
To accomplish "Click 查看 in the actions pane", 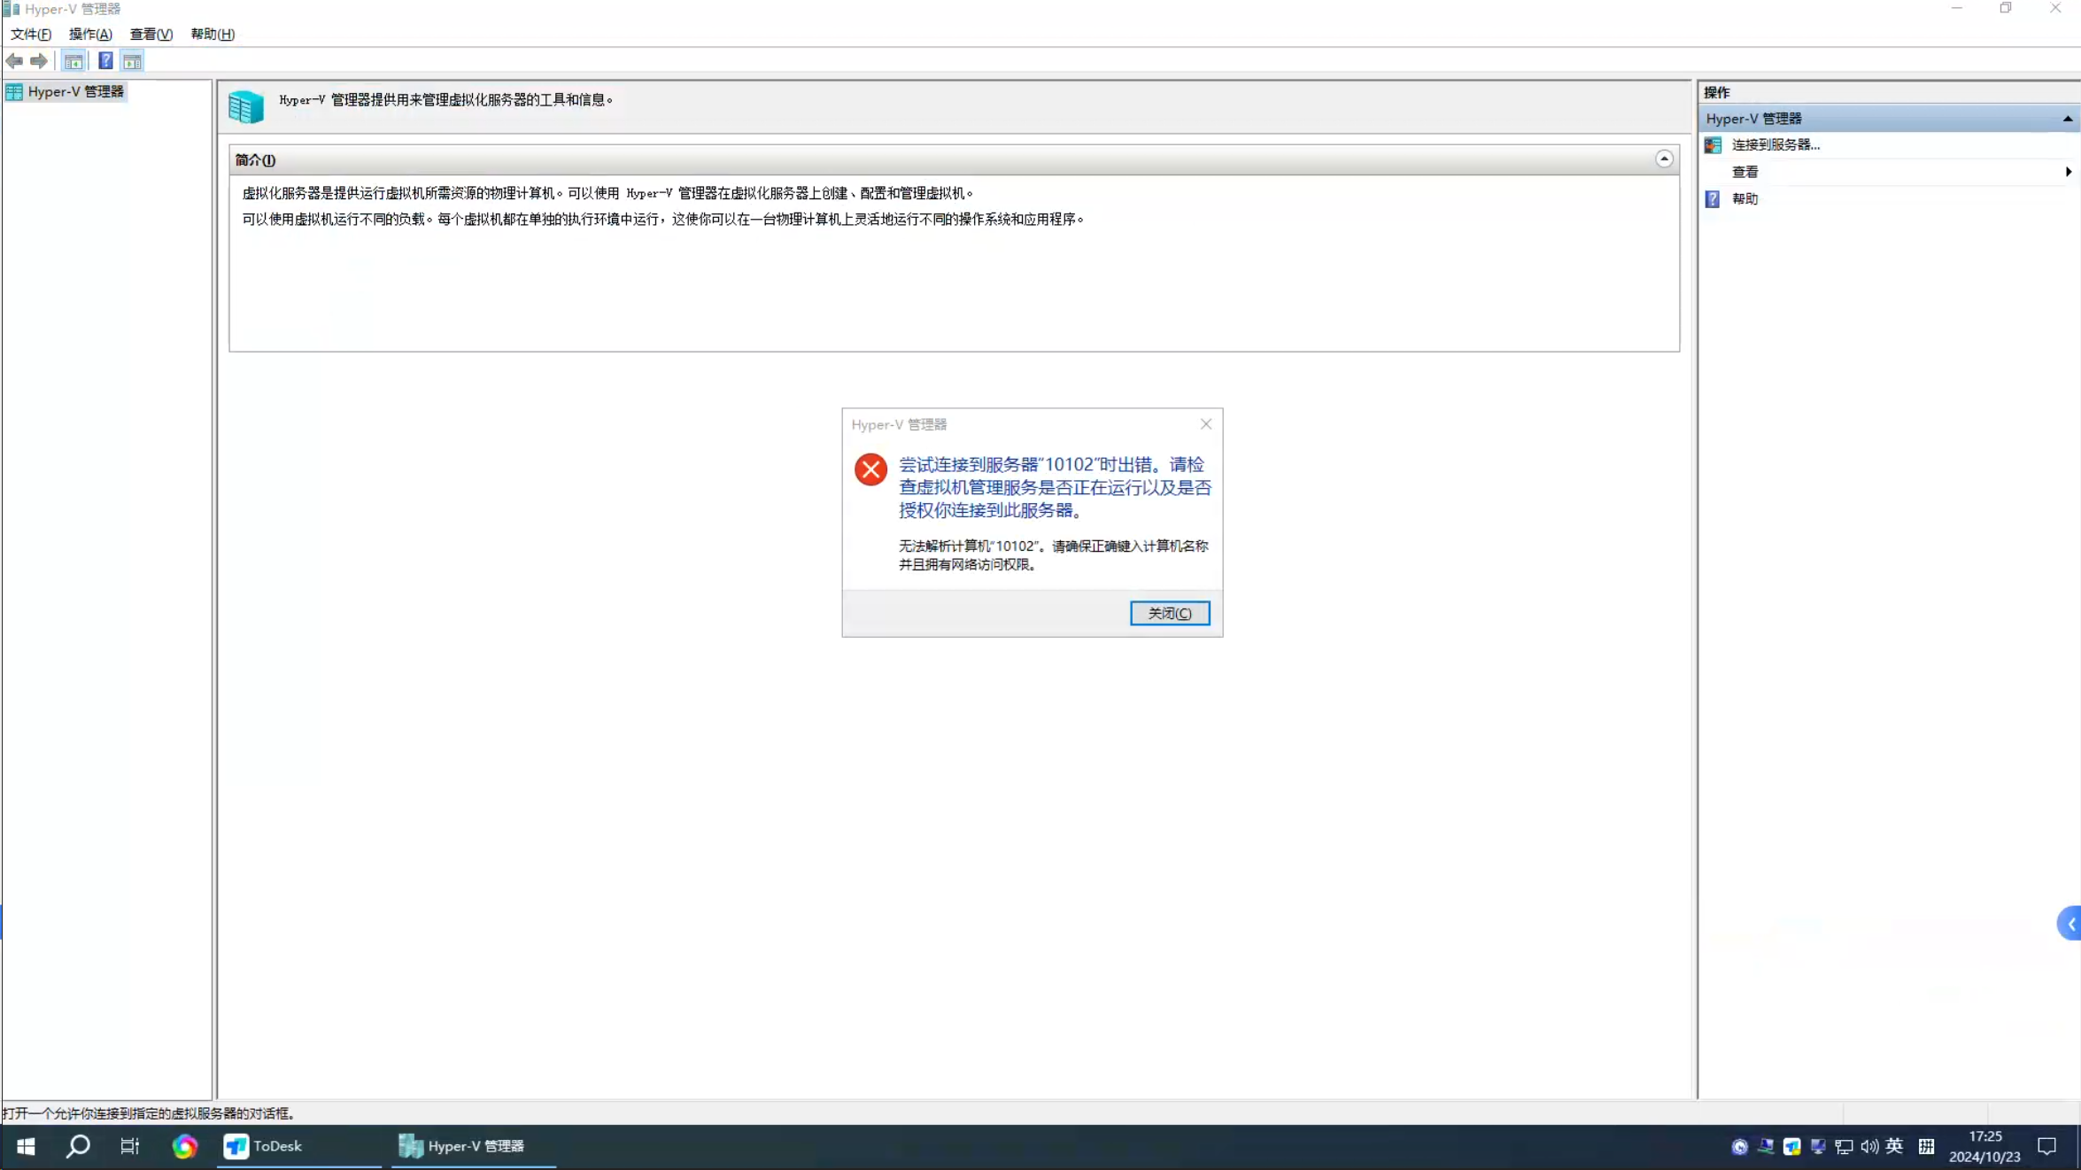I will tap(1744, 172).
